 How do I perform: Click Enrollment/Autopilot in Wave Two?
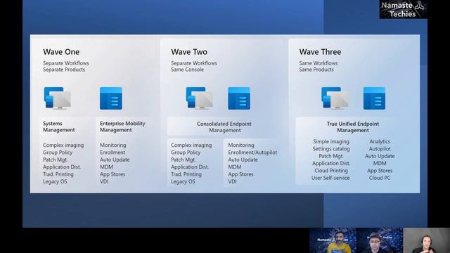[x=252, y=153]
